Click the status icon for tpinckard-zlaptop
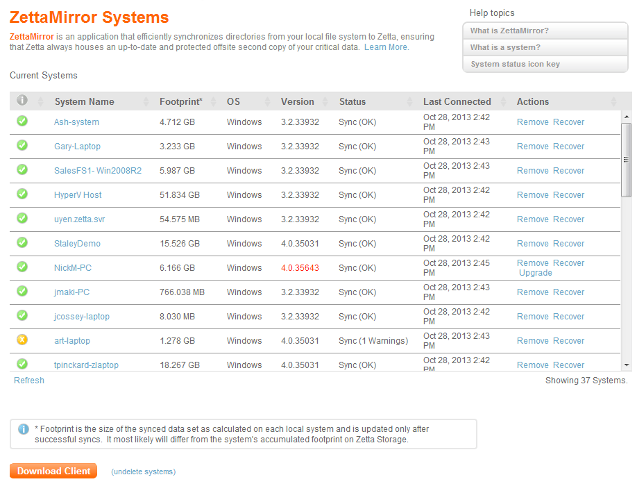The width and height of the screenshot is (637, 484). [22, 364]
